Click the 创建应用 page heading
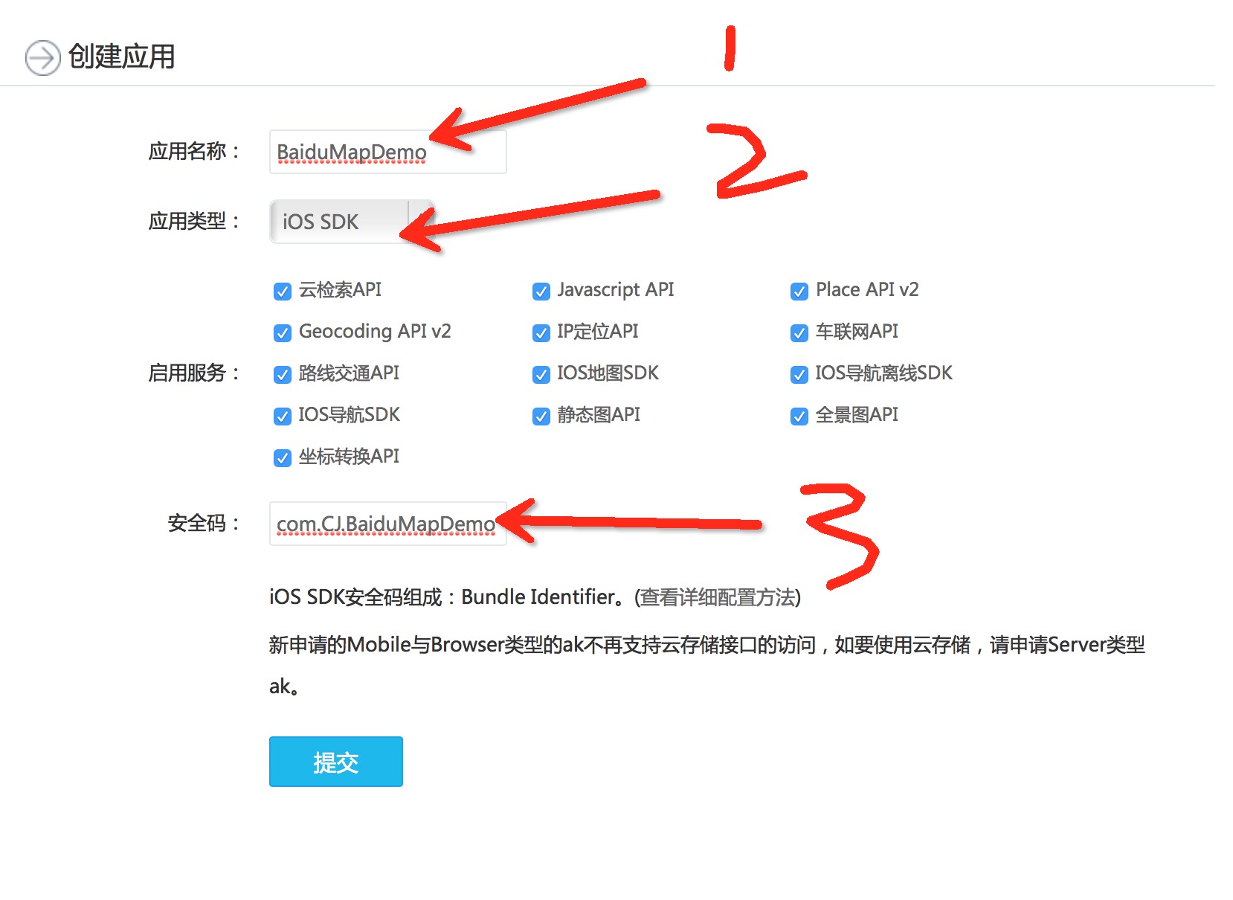The image size is (1233, 900). (x=121, y=57)
